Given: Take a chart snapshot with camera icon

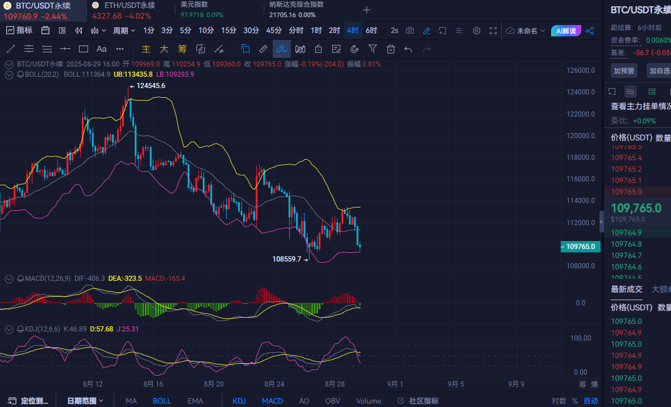Looking at the screenshot, I should 410,30.
